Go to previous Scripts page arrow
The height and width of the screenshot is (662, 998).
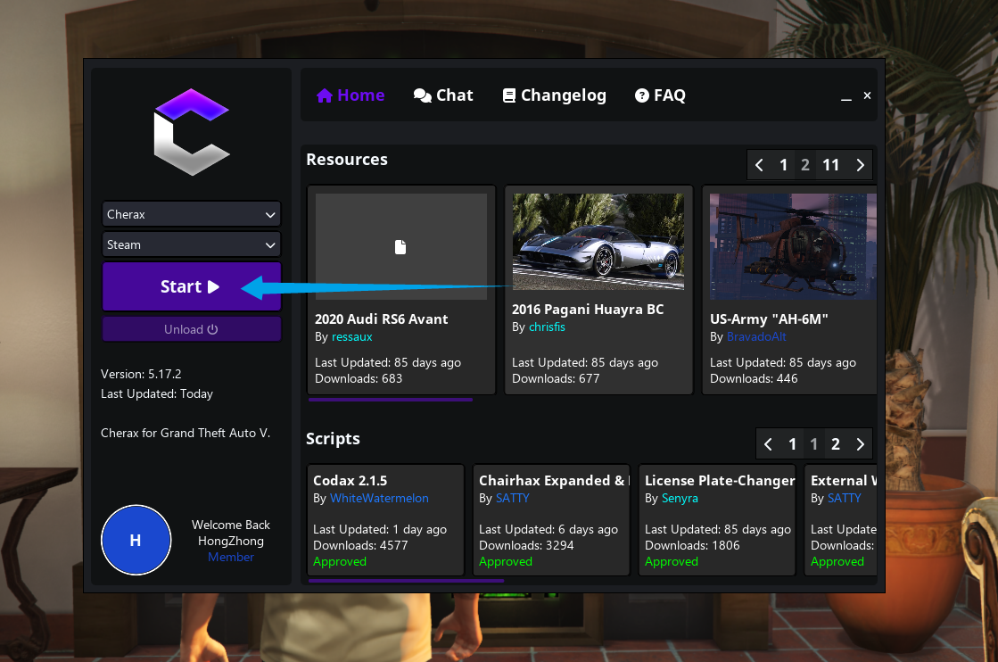point(769,444)
